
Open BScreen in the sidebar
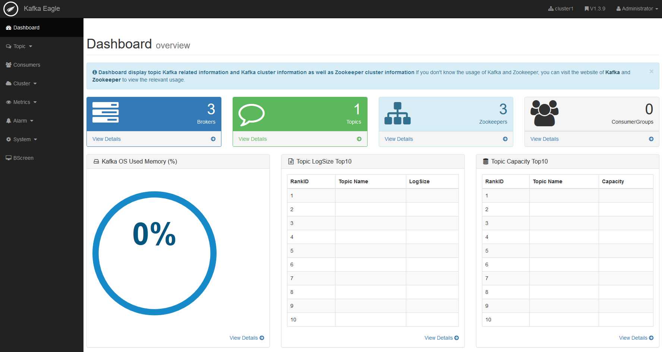coord(42,158)
